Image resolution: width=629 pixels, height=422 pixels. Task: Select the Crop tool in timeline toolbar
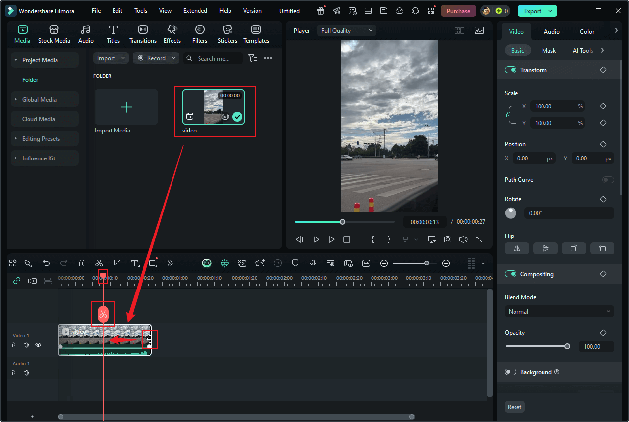(117, 263)
